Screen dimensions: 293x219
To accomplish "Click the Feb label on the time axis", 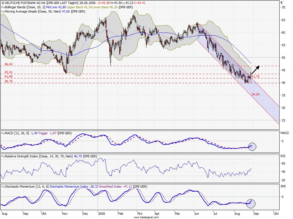I will coord(120,214).
